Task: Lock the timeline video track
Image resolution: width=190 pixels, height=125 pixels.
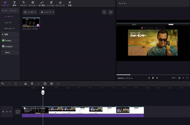Action: tap(3, 112)
